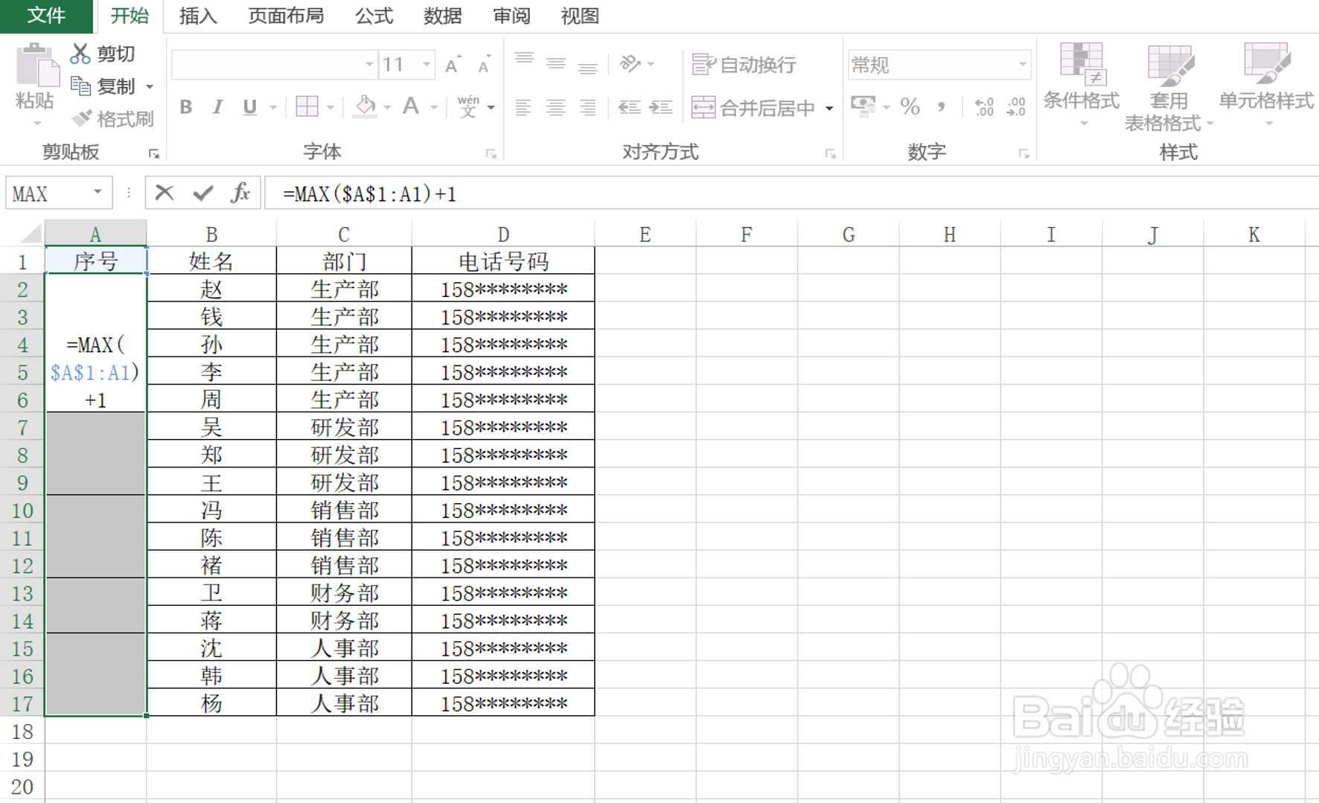Toggle bold formatting

click(185, 107)
